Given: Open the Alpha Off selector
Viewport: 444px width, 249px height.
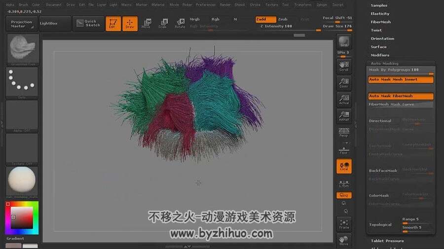Looking at the screenshot, I should point(22,116).
